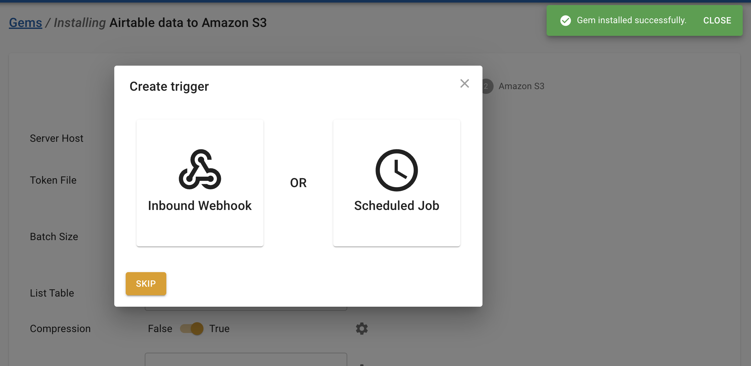Click the Scheduled Job clock icon
Screen dimensions: 751x366
(396, 170)
